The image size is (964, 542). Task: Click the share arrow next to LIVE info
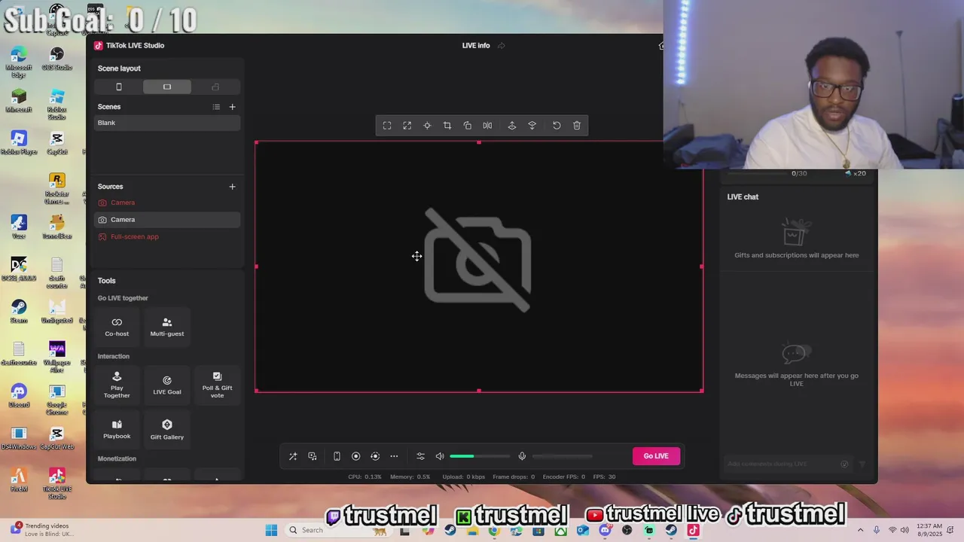pos(502,45)
